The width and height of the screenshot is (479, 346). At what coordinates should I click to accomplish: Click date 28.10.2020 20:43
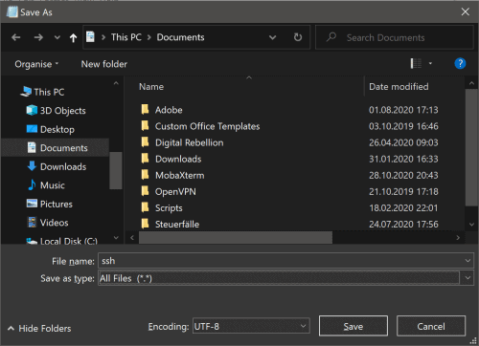point(403,175)
